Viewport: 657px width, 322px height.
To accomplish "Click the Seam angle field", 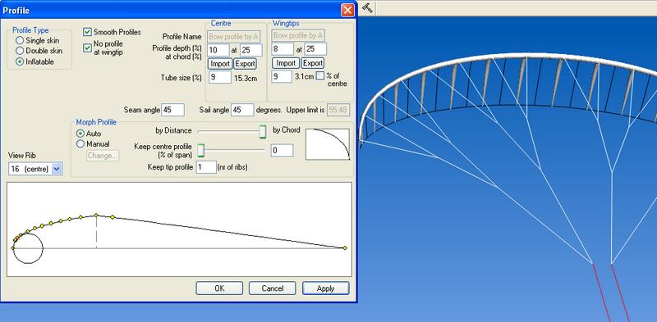I will (x=172, y=110).
